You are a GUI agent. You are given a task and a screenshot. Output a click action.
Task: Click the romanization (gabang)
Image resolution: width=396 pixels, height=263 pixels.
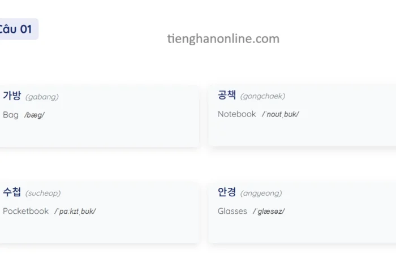tap(42, 97)
